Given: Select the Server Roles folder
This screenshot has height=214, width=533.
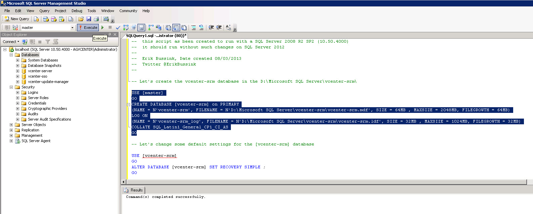Looking at the screenshot, I should pos(38,98).
